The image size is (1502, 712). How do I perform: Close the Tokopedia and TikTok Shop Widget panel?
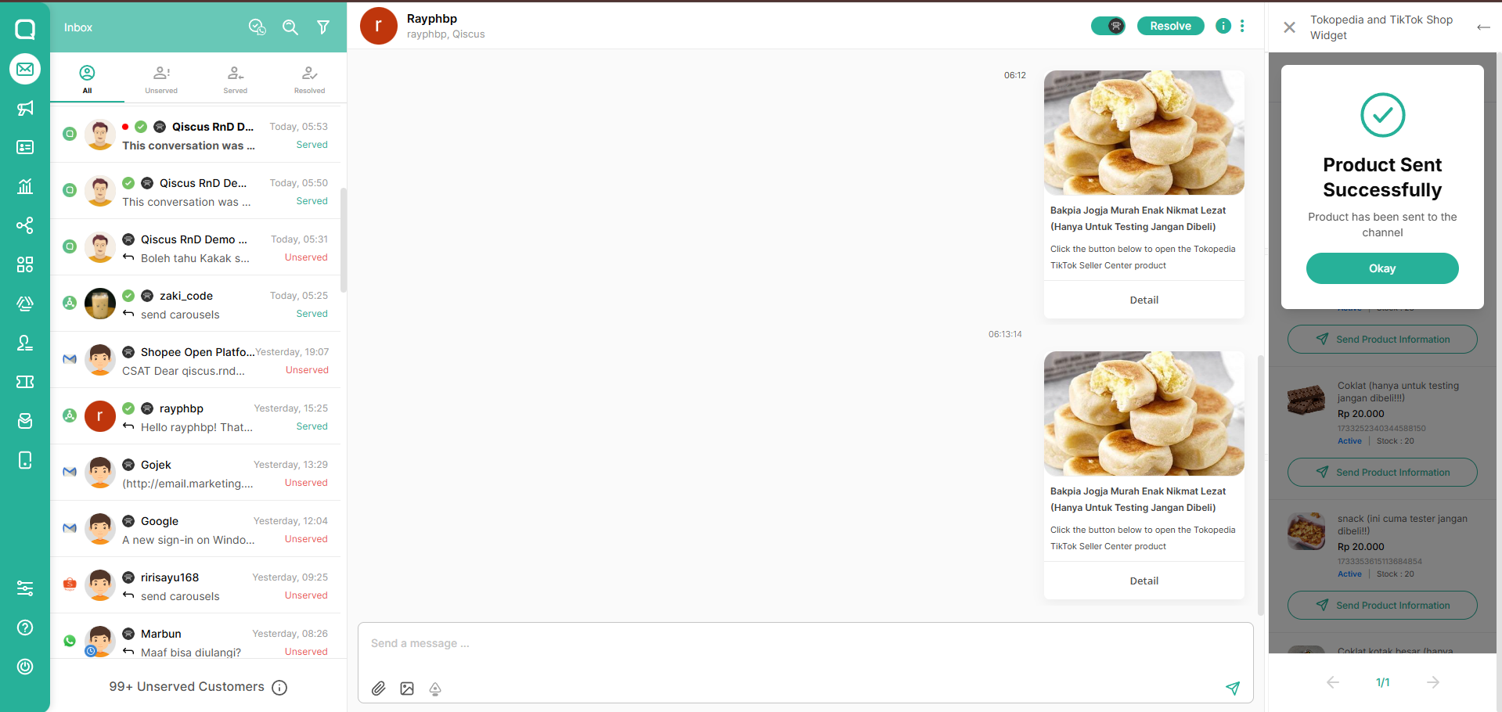pos(1290,27)
